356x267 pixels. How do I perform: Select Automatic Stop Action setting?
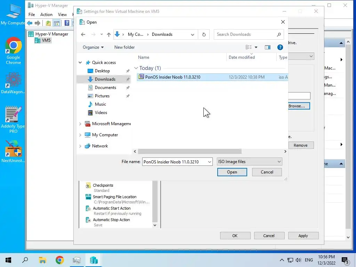(111, 220)
